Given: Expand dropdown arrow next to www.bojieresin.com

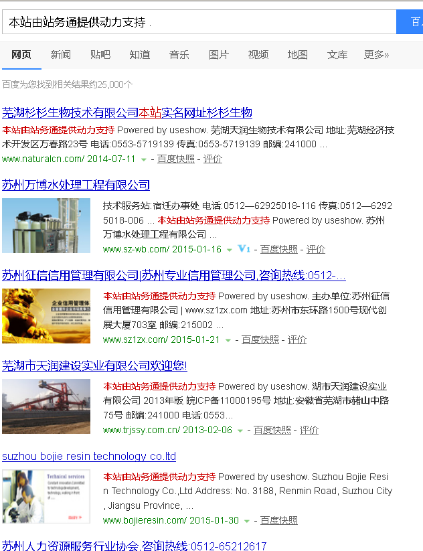Looking at the screenshot, I should pos(247,521).
